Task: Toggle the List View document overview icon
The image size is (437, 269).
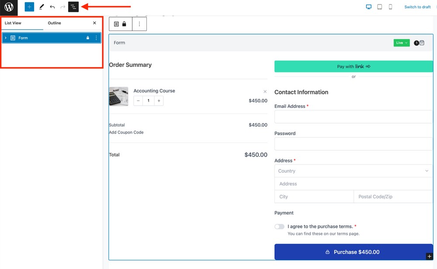Action: [73, 7]
